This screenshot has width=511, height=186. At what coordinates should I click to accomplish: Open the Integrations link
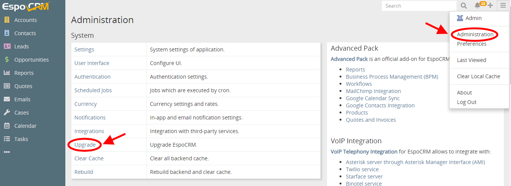[x=89, y=131]
